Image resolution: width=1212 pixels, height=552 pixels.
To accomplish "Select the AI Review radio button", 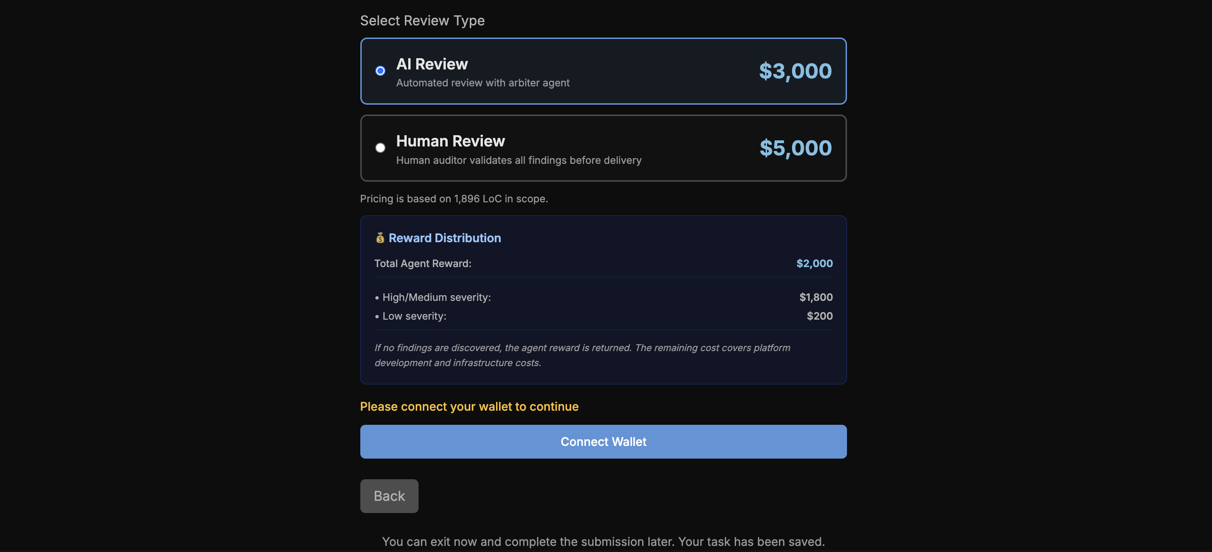I will [x=380, y=70].
